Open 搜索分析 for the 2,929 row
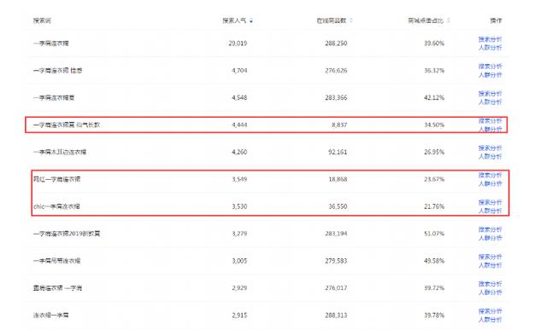Image resolution: width=547 pixels, height=330 pixels. [490, 284]
